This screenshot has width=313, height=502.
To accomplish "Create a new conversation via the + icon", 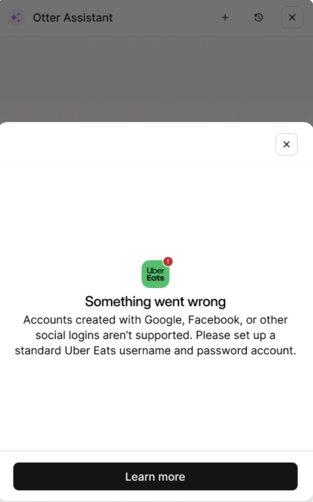I will 225,17.
